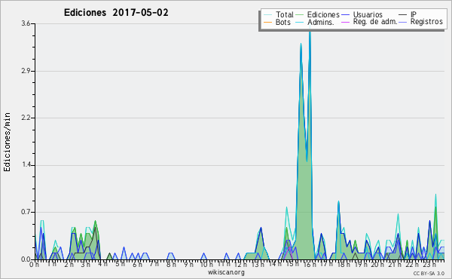The image size is (452, 279).
Task: Click the 'Ediciones' legend label
Action: click(x=323, y=14)
